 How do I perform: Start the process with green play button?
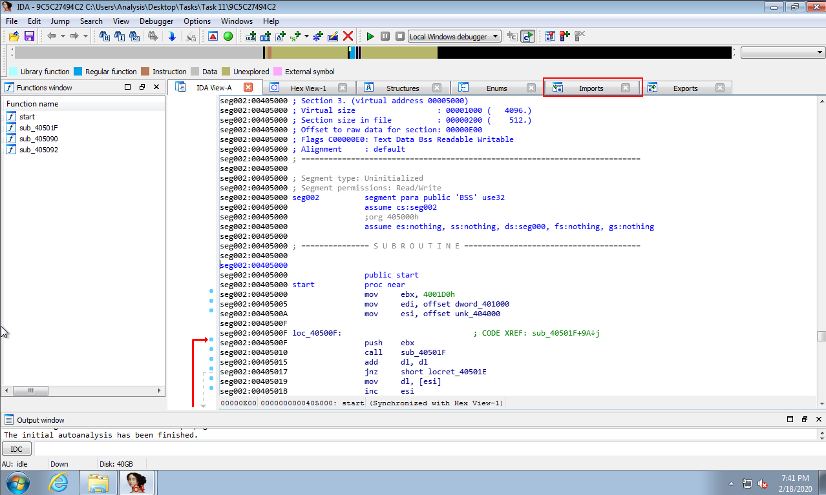(x=370, y=36)
